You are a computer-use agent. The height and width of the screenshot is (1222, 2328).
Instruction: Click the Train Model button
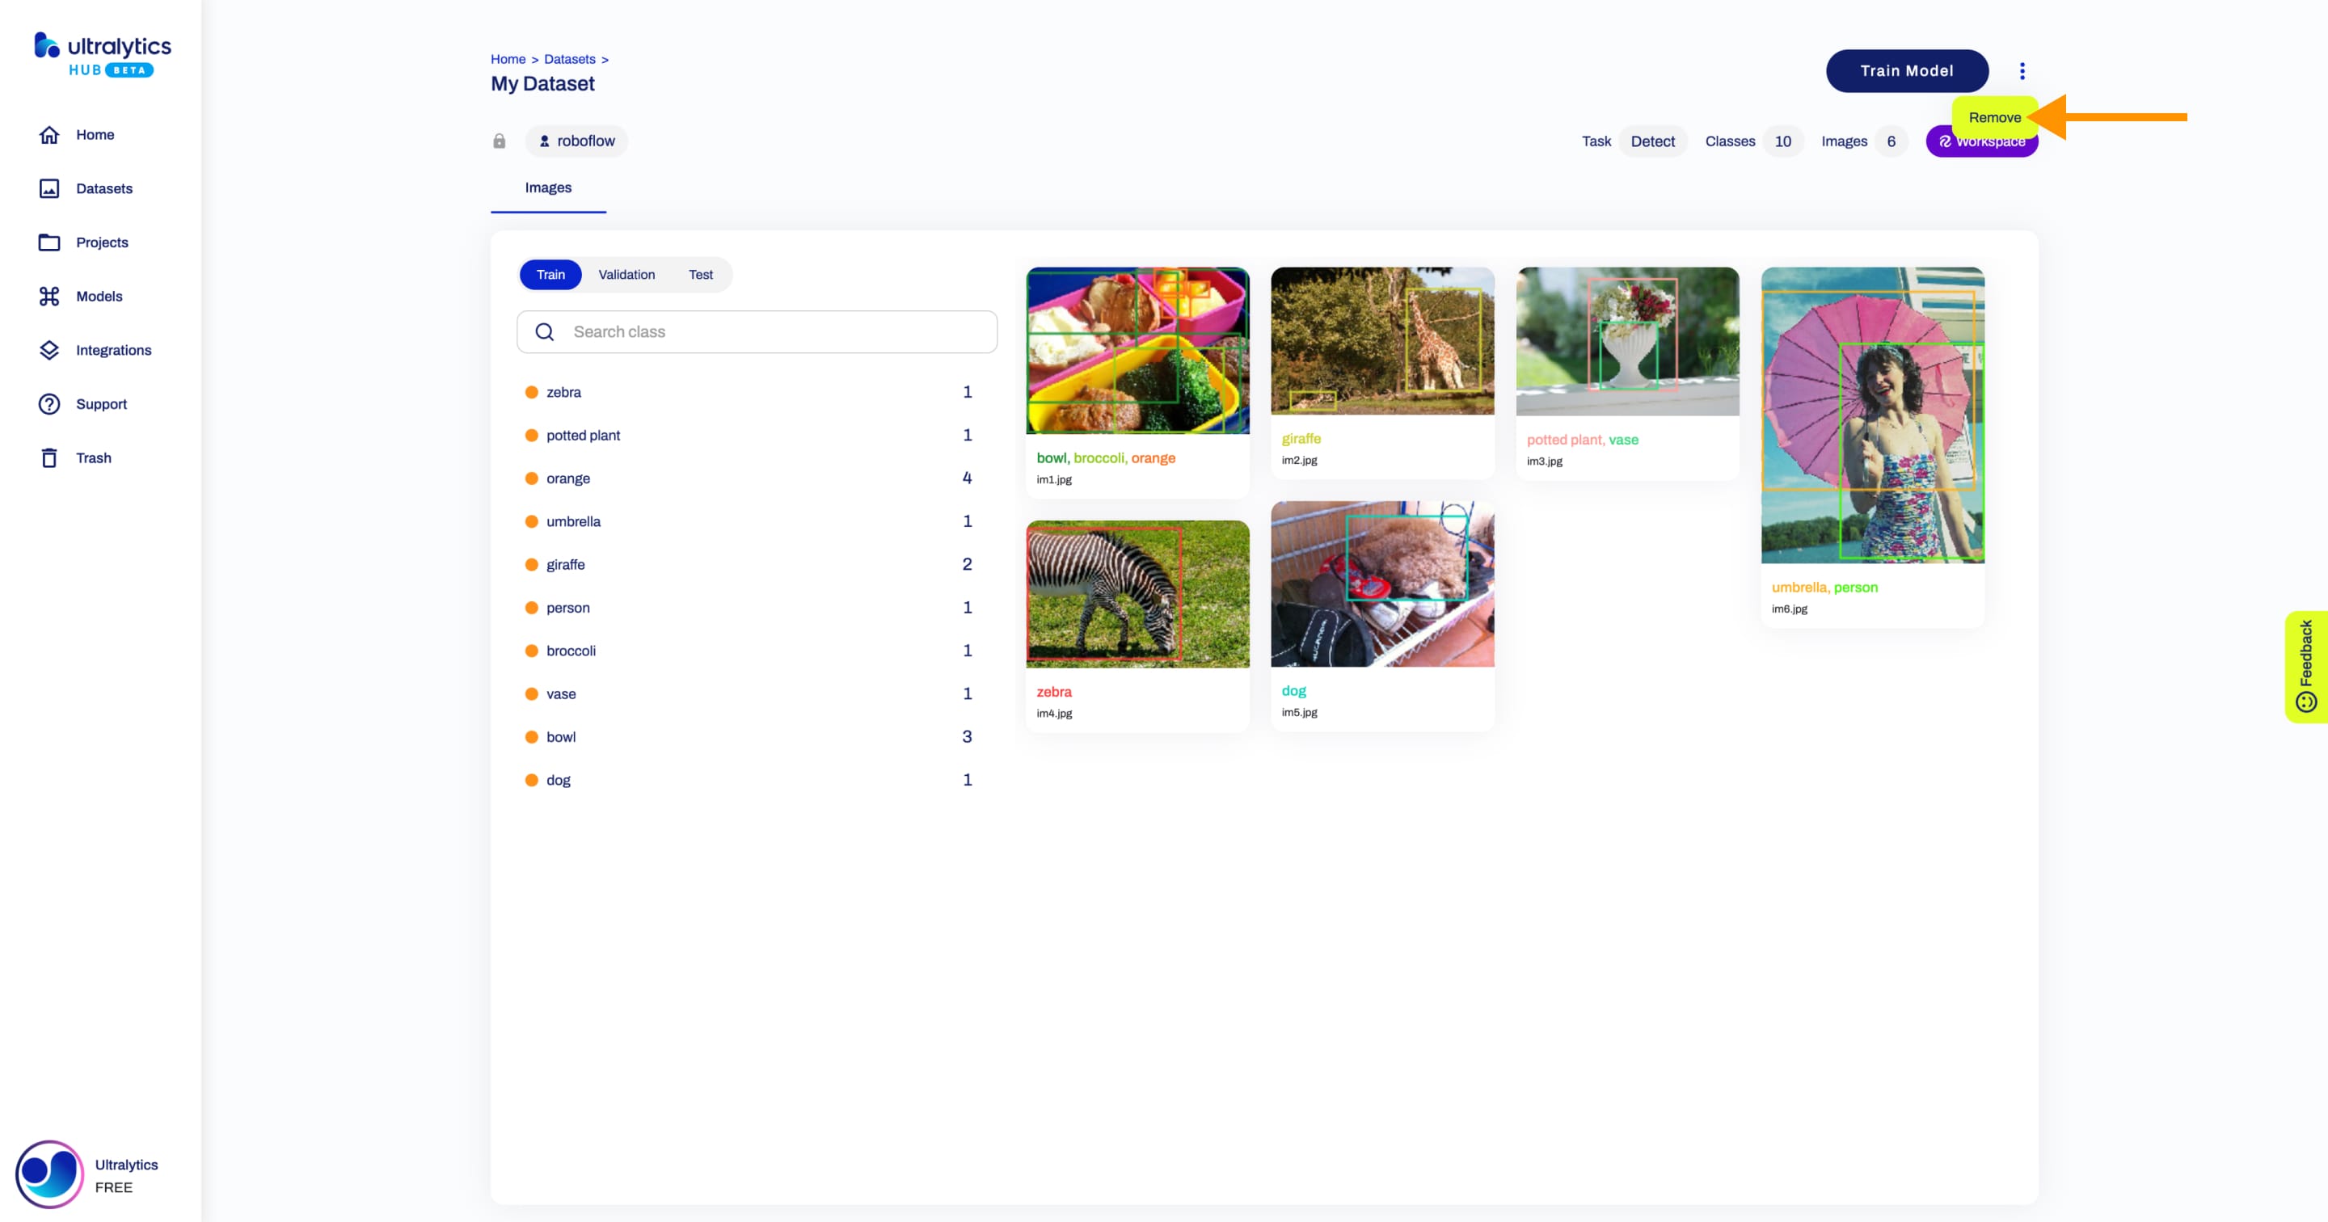click(x=1906, y=71)
